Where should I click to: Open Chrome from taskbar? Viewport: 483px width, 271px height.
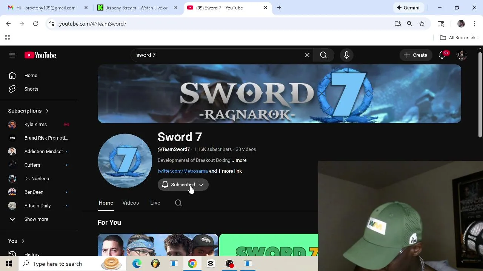click(x=192, y=264)
